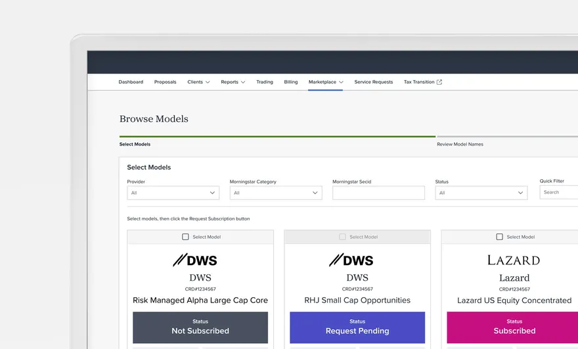Open the Trading page
Viewport: 578px width, 349px height.
click(x=265, y=82)
